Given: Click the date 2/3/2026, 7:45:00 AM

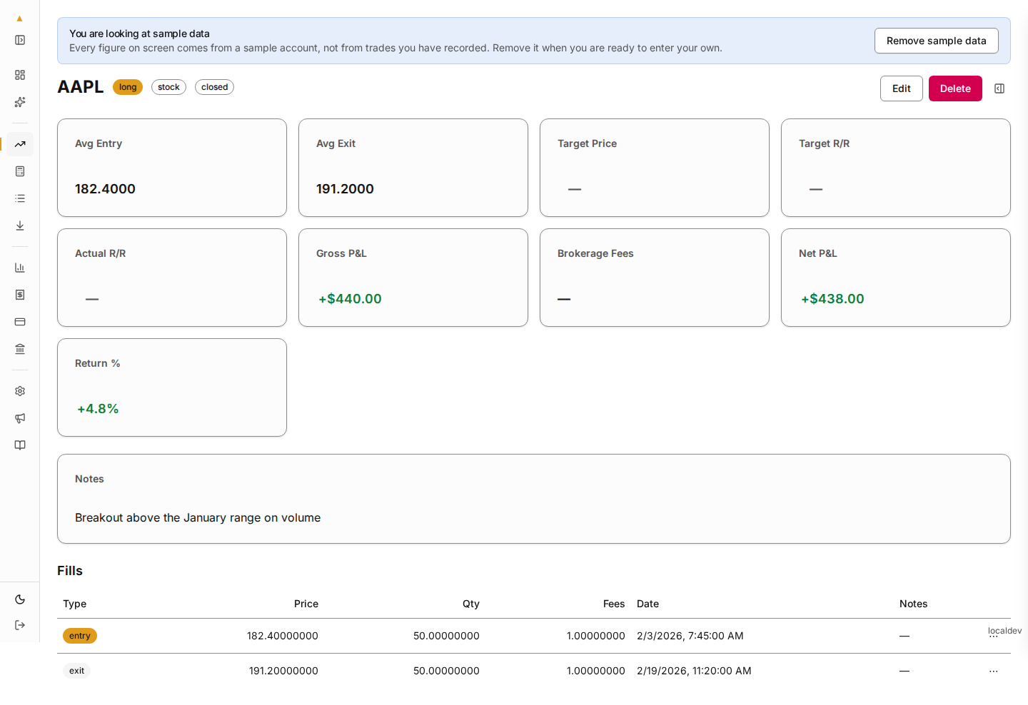Looking at the screenshot, I should pyautogui.click(x=690, y=636).
